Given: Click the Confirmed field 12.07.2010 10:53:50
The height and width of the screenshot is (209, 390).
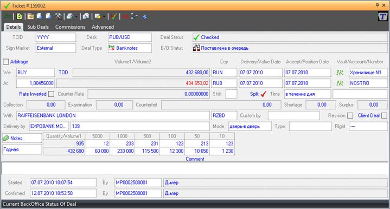Looking at the screenshot, I should point(63,193).
